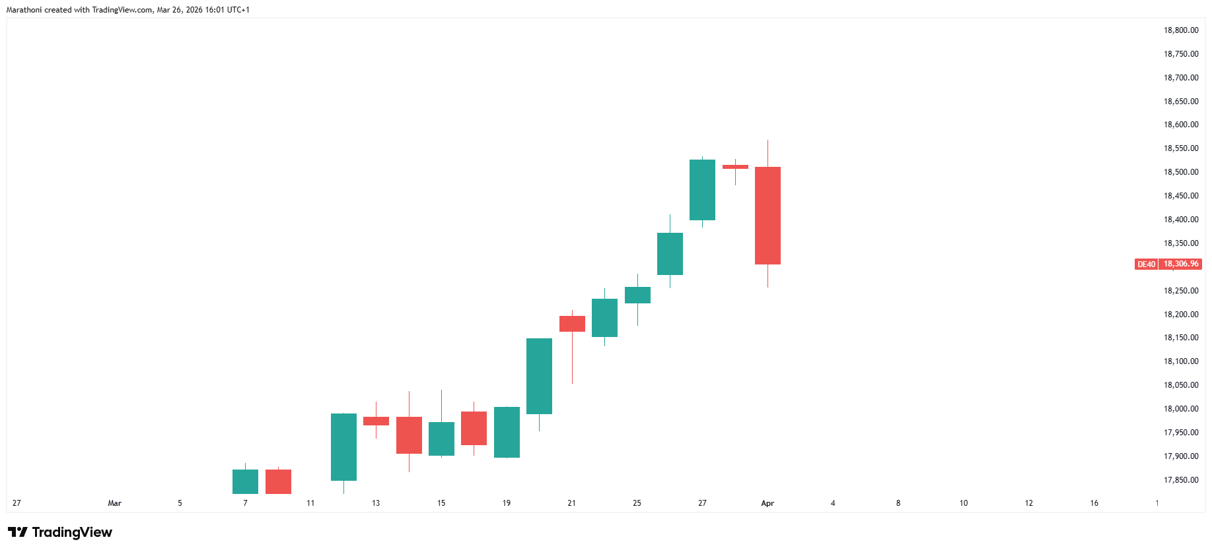Click date label 16 on the time axis
1212x552 pixels.
coord(1094,503)
